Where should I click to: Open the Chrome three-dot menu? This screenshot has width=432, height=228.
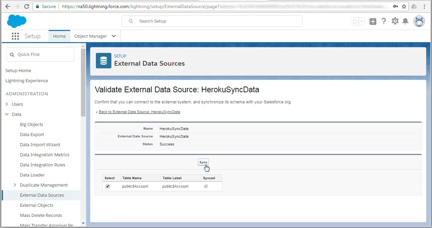[425, 6]
